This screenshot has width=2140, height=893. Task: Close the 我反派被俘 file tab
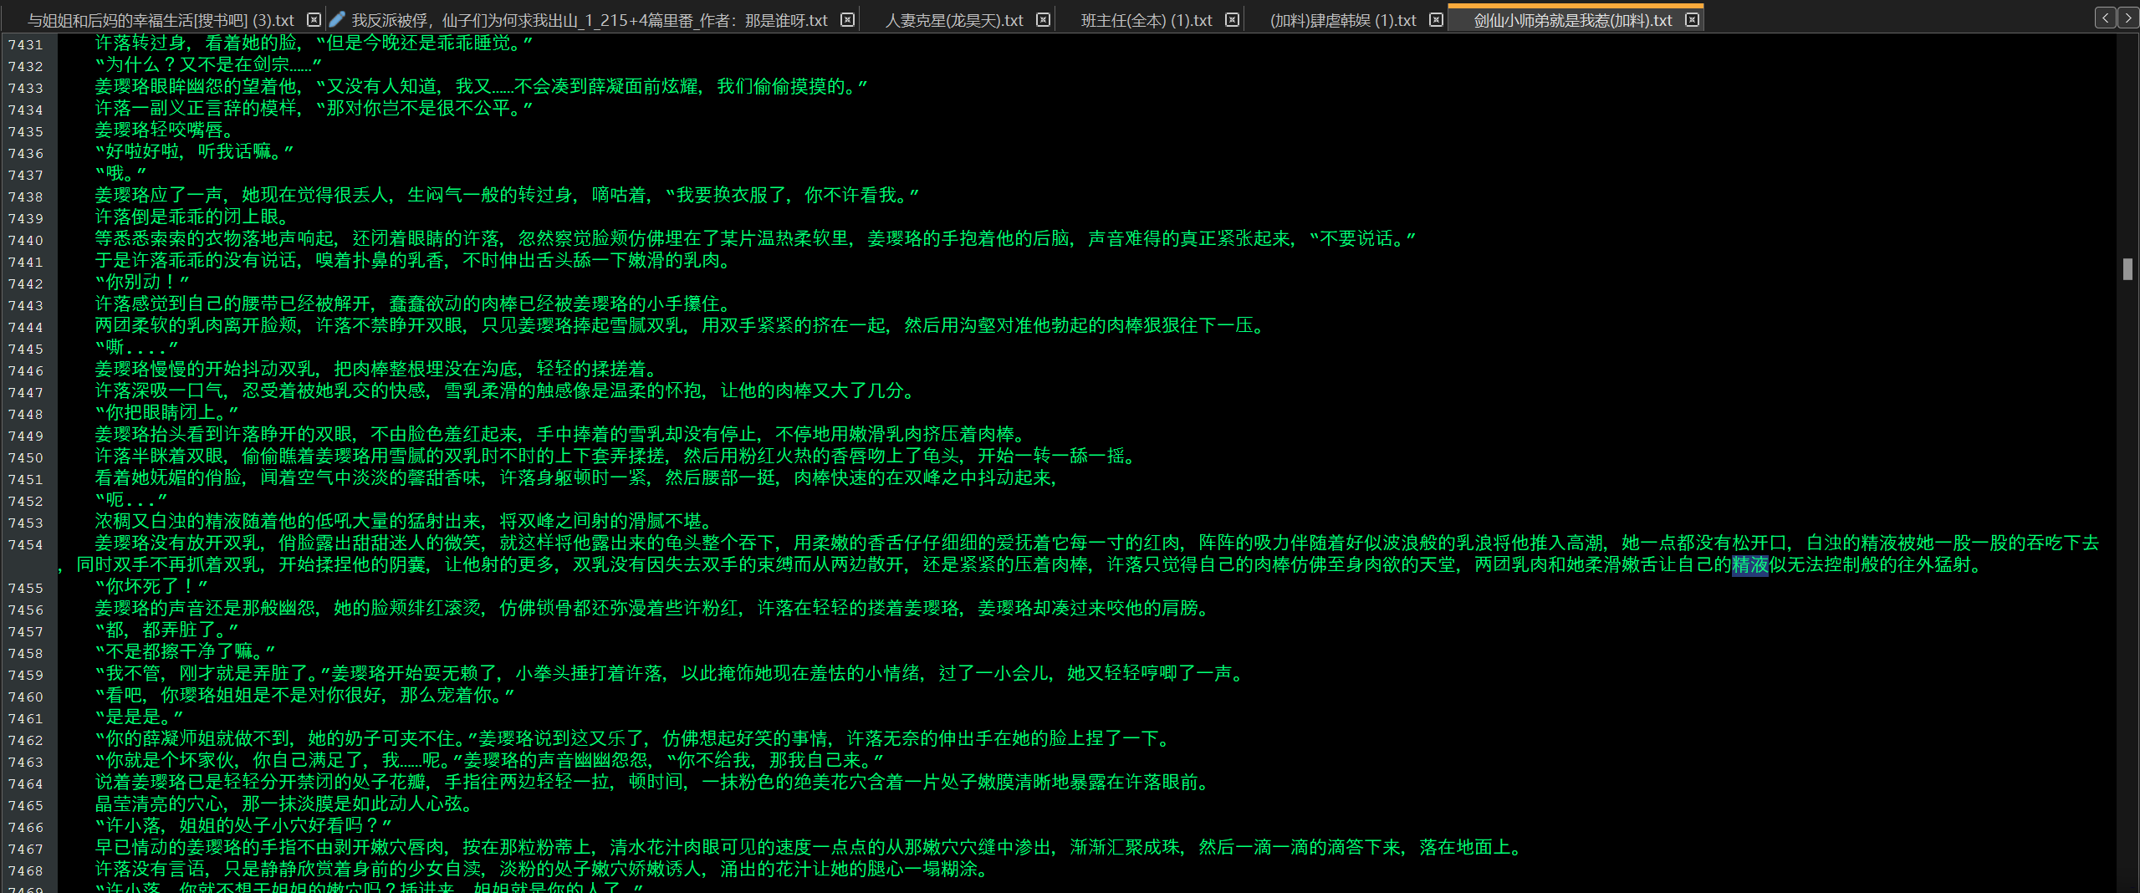[x=847, y=20]
